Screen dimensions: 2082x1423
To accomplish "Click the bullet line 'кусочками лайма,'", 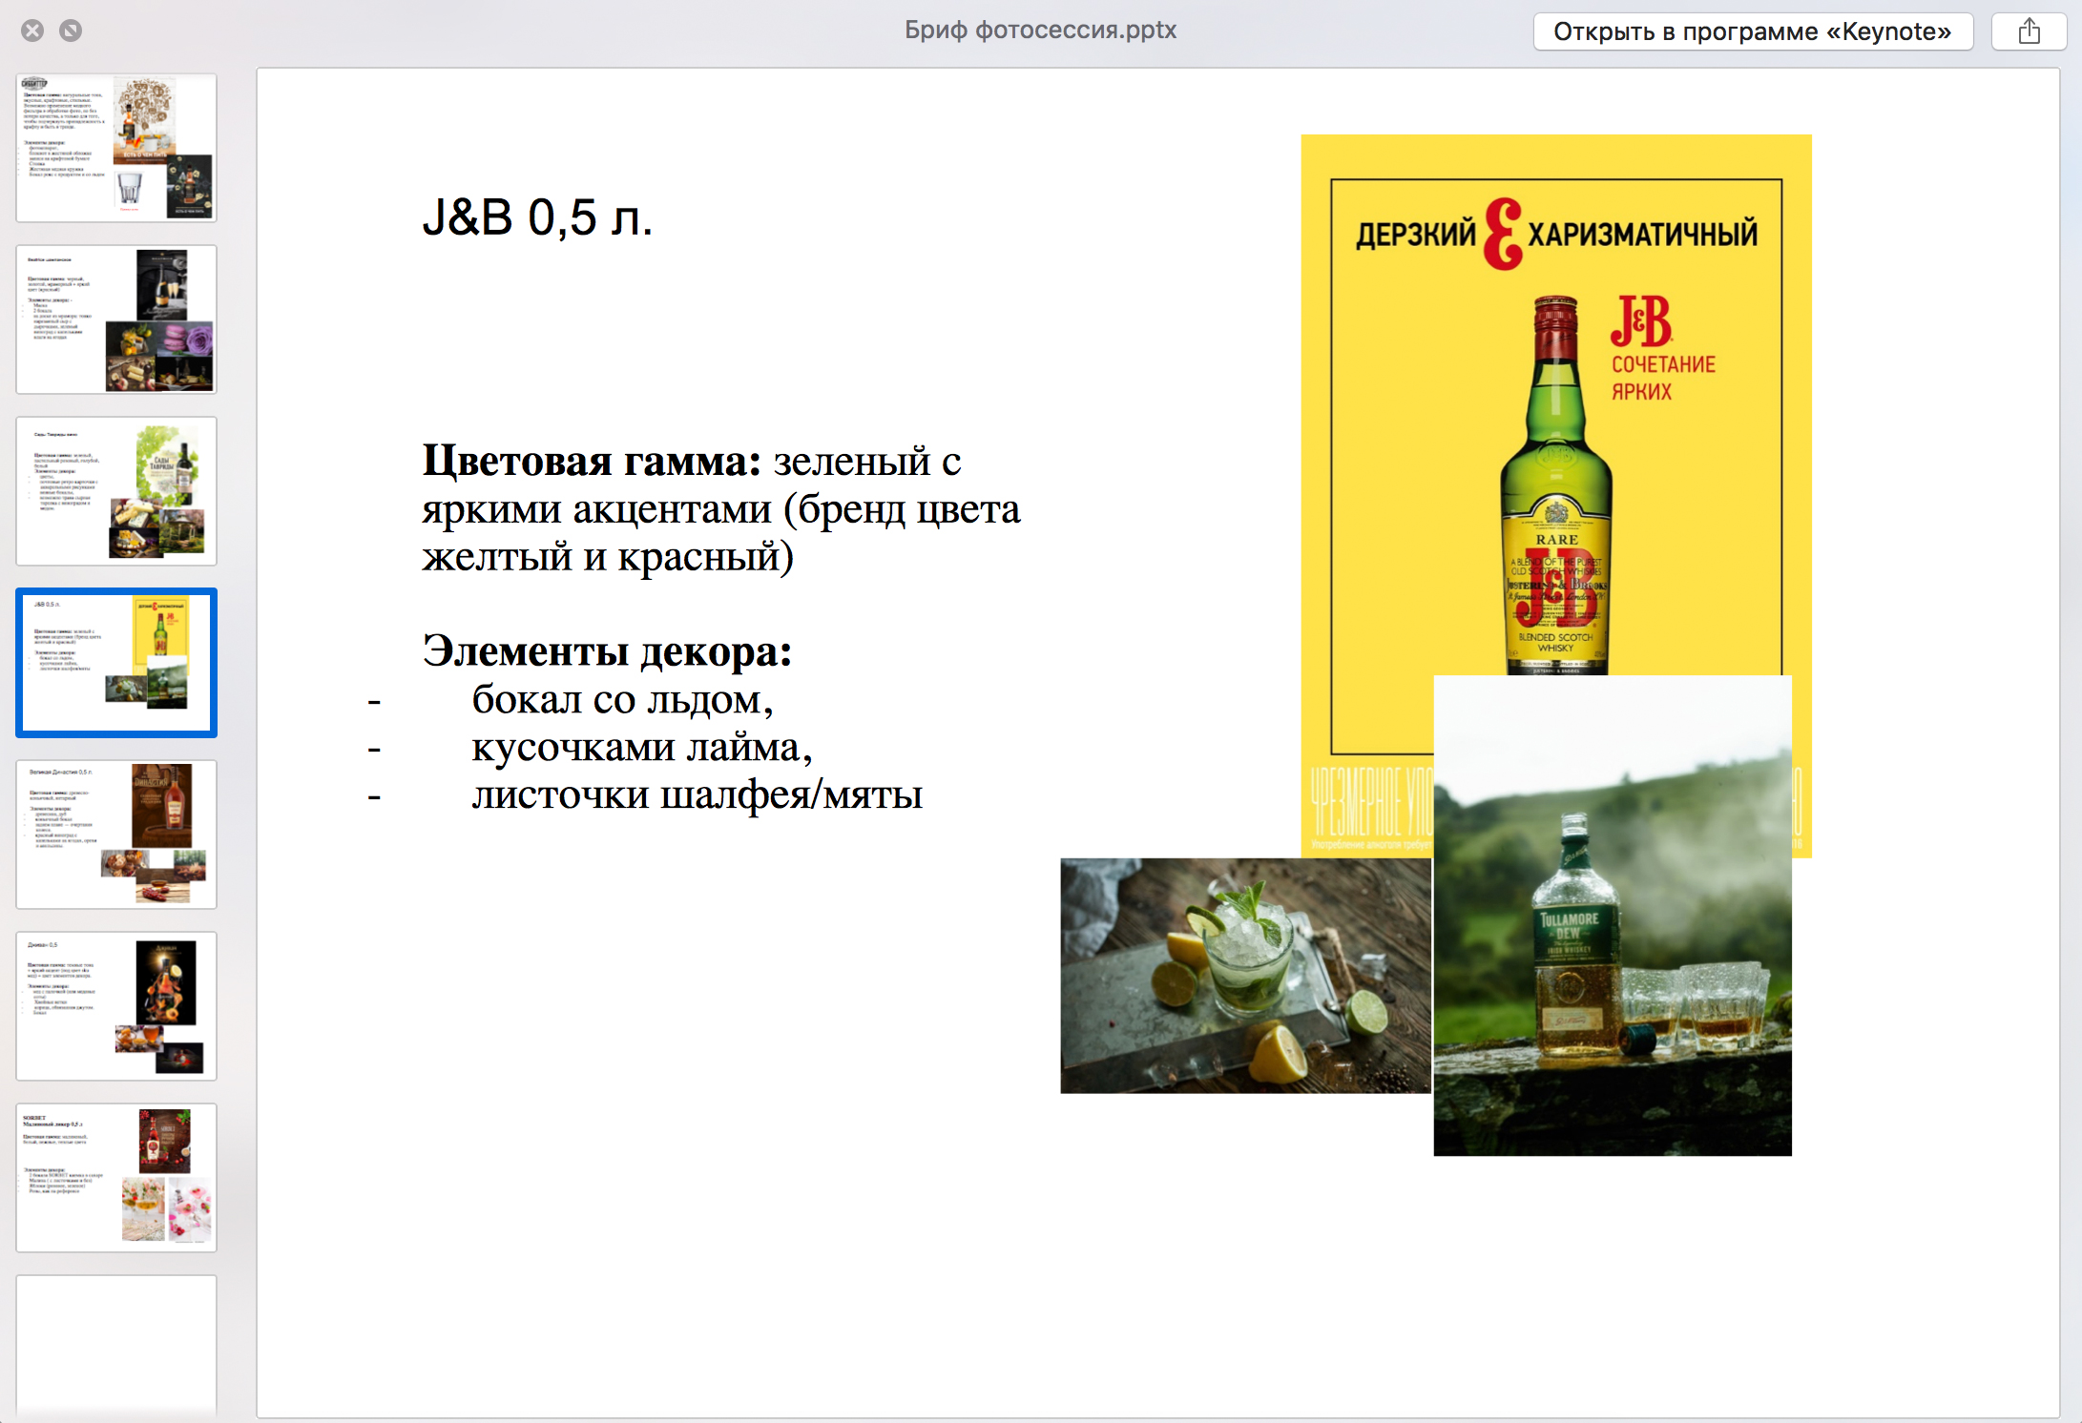I will [641, 747].
